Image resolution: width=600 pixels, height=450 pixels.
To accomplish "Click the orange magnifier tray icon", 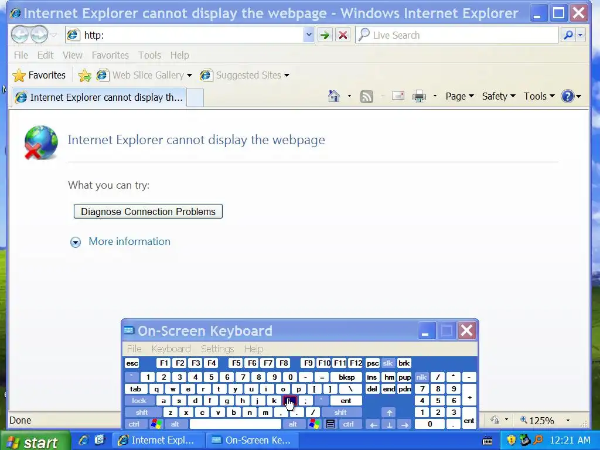I will pos(538,440).
